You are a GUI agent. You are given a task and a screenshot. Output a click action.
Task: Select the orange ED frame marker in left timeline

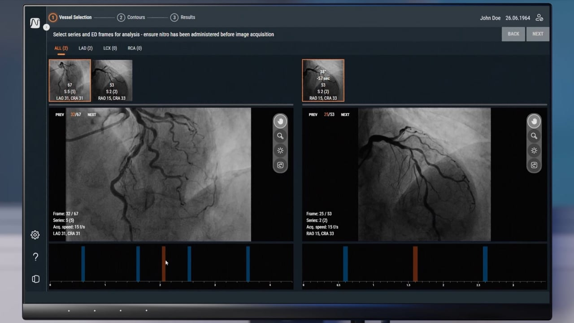[x=164, y=264]
